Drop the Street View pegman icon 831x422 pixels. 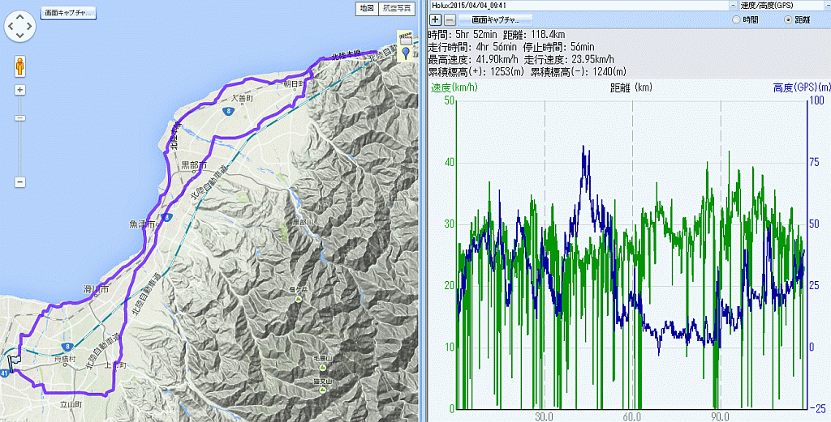(x=19, y=66)
